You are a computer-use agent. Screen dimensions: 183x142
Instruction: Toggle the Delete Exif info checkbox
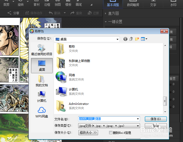point(111,132)
